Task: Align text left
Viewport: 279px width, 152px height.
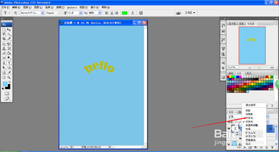Action: pyautogui.click(x=107, y=13)
